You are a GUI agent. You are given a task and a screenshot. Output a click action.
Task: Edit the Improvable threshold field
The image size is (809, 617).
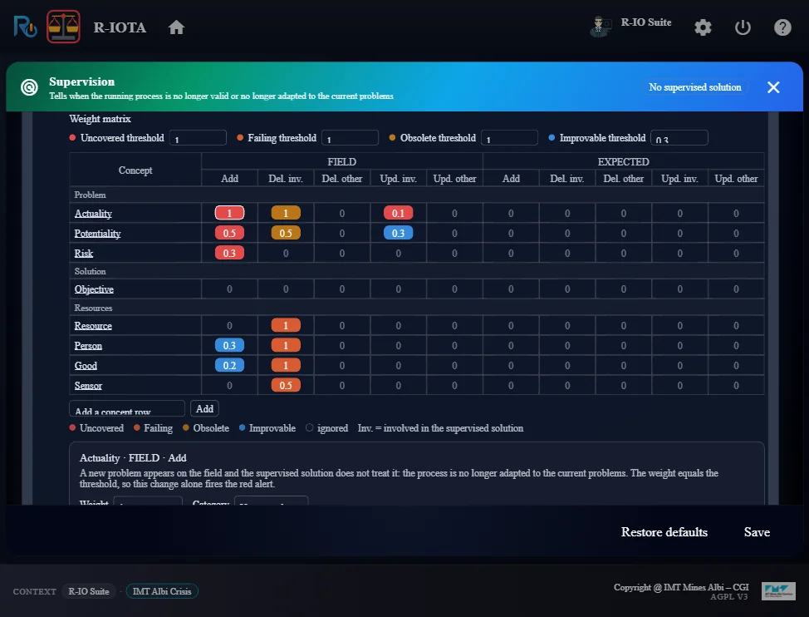679,138
